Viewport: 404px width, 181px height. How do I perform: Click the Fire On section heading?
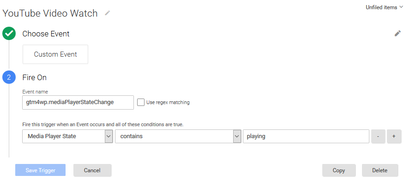coord(35,77)
